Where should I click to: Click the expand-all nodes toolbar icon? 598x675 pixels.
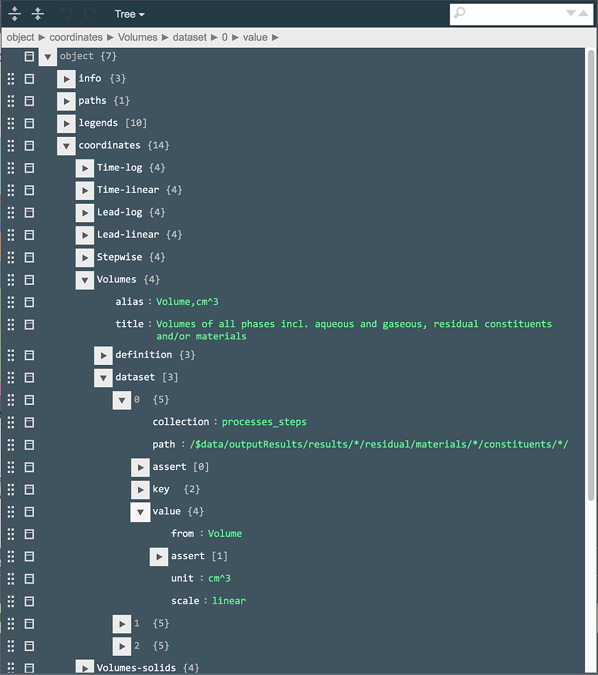click(x=14, y=13)
